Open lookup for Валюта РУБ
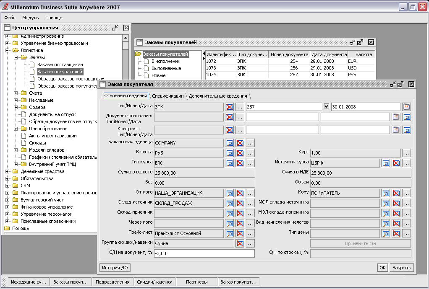429x289 pixels. click(230, 153)
